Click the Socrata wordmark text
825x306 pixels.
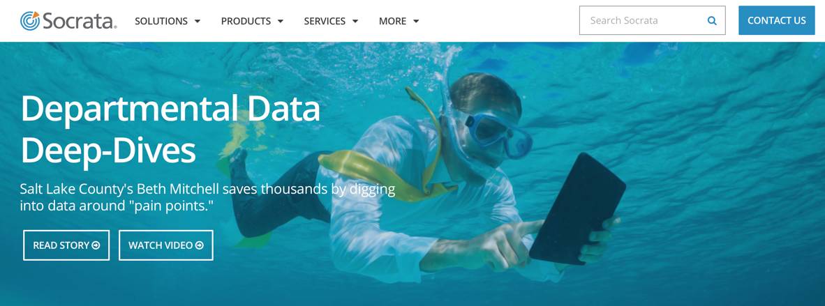tap(79, 21)
